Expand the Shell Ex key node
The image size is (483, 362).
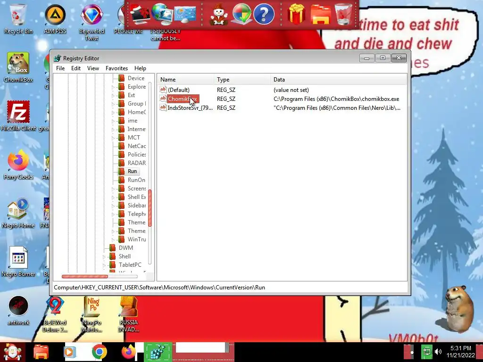coord(113,197)
